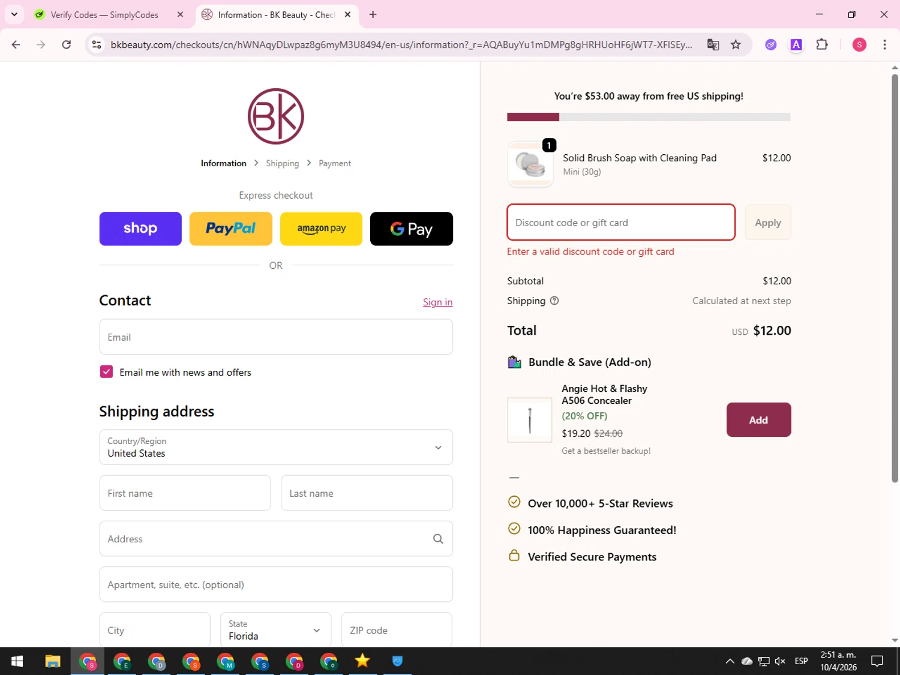Click the shipping help question icon
Viewport: 900px width, 675px height.
tap(554, 301)
